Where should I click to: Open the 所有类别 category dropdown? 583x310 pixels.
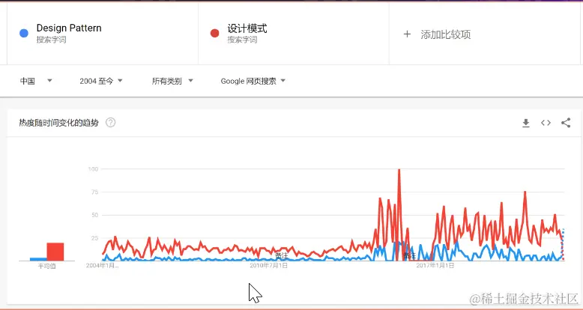172,81
